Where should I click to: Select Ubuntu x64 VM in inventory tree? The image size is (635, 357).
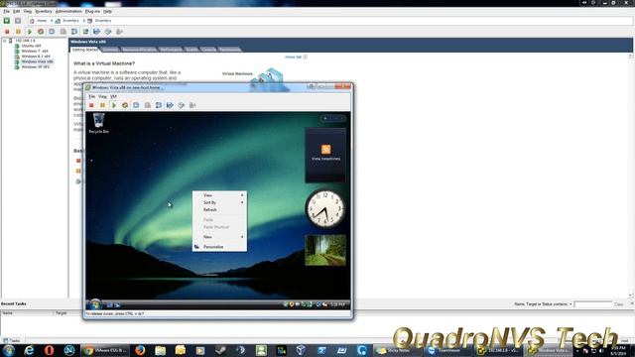31,47
